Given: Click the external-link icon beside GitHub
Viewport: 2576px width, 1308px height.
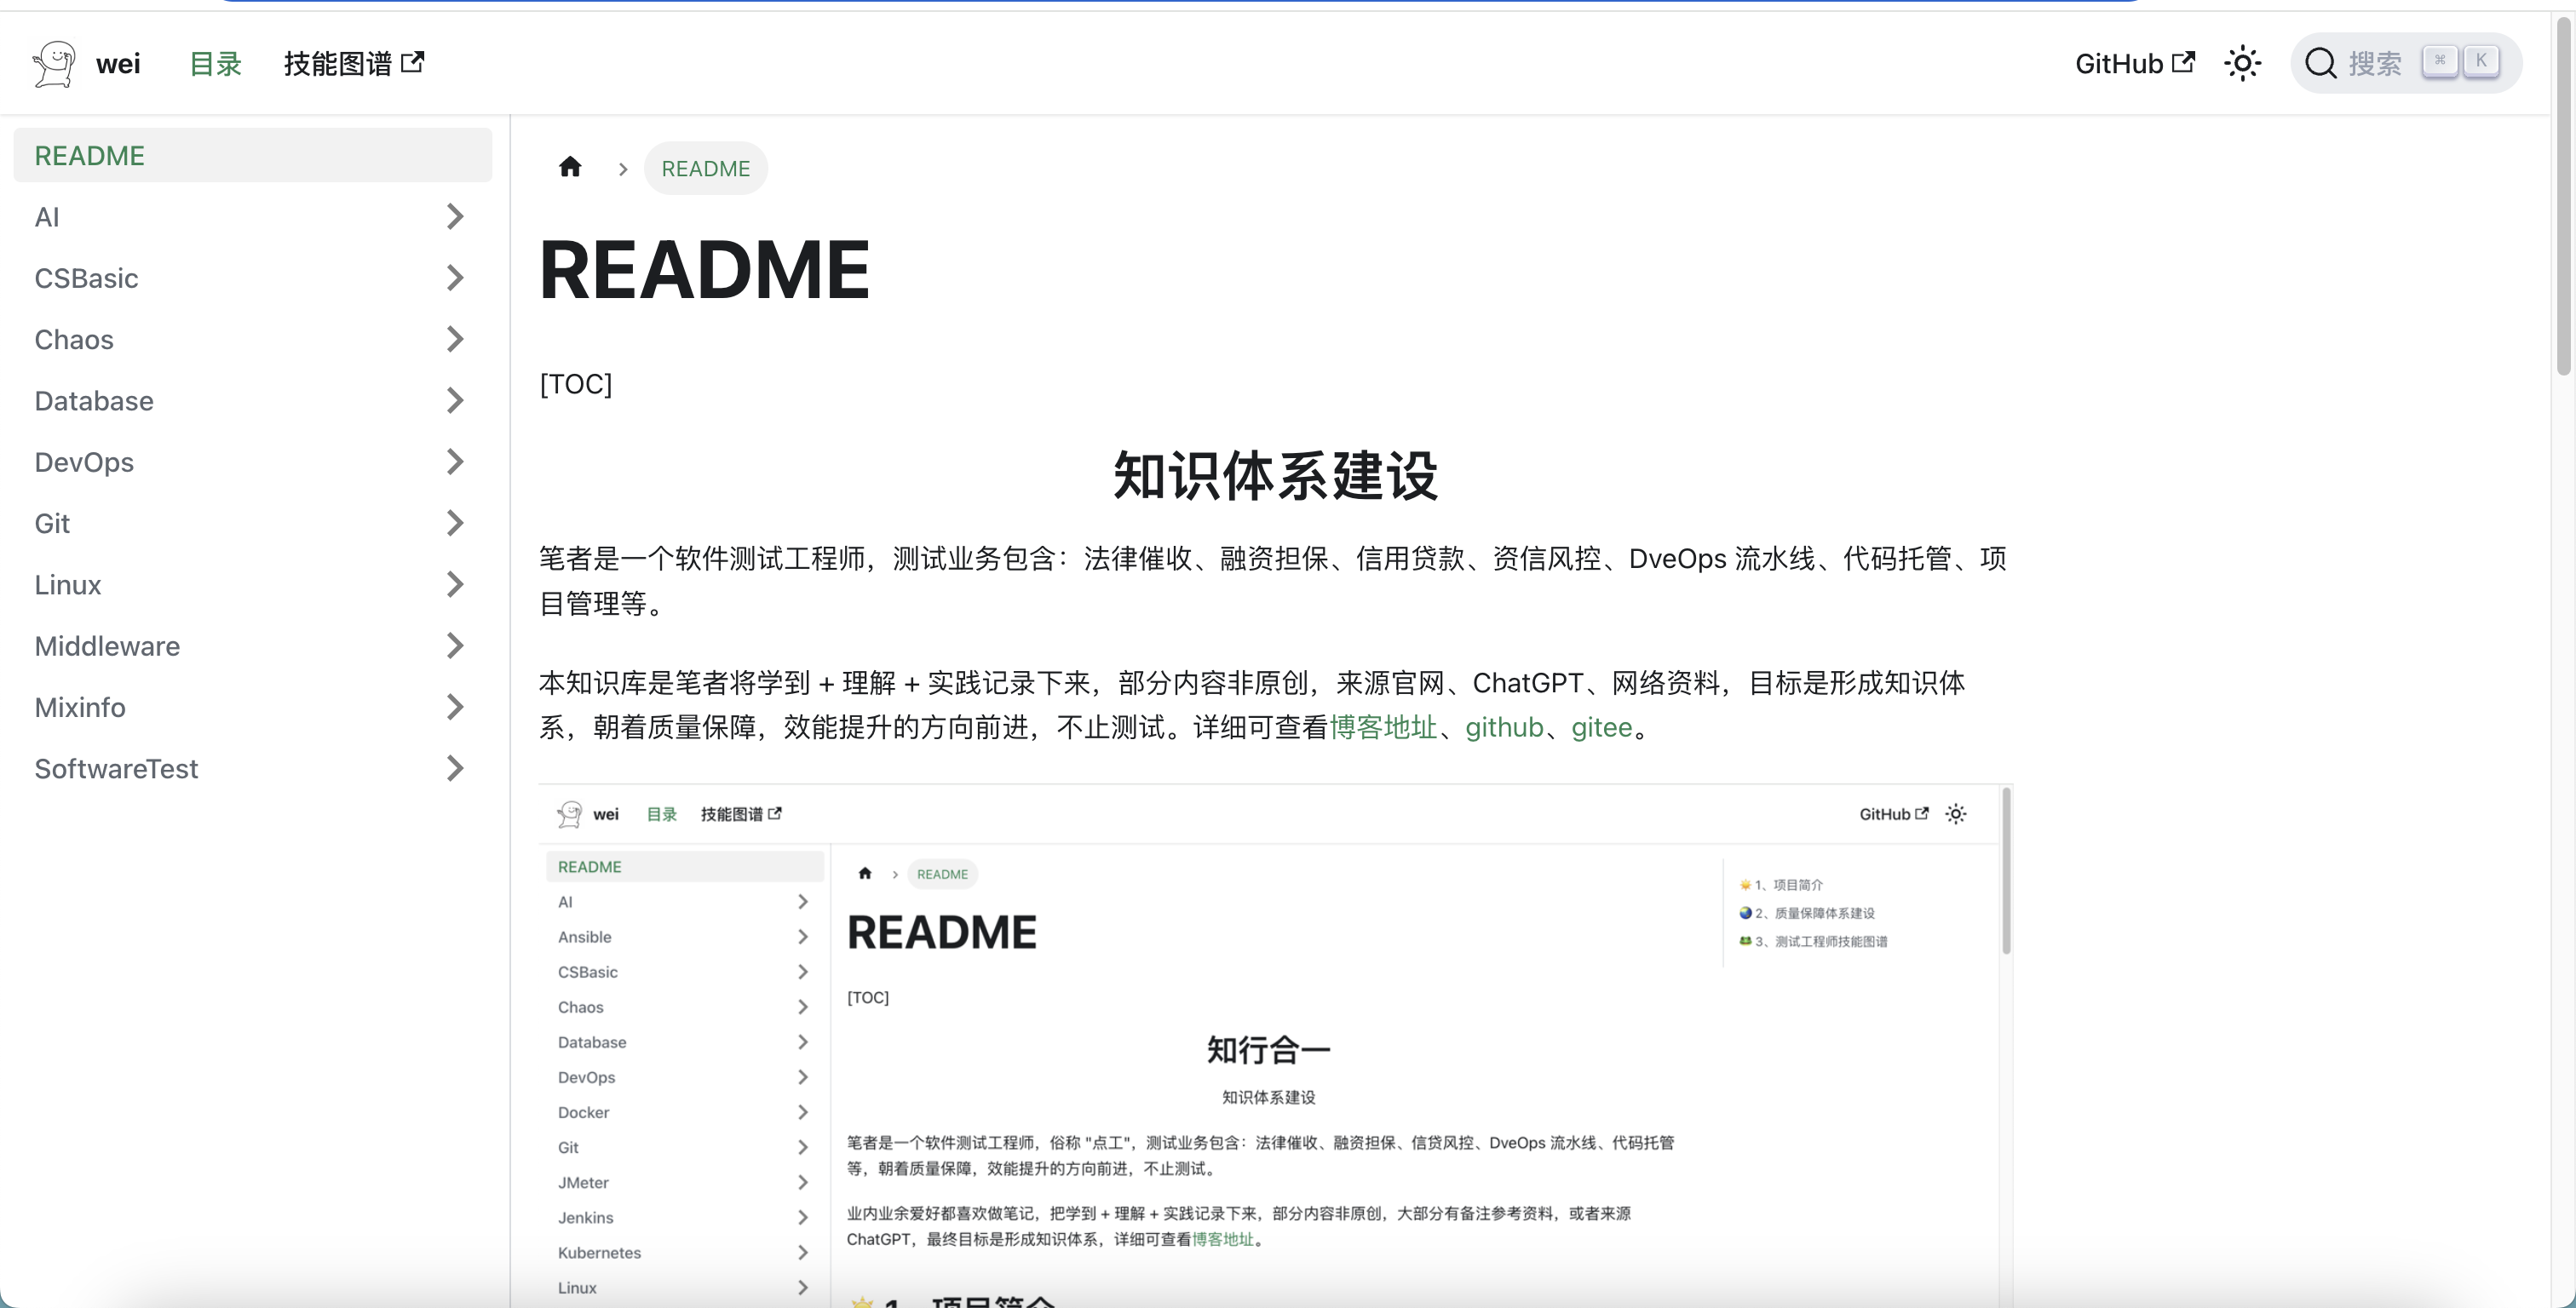Looking at the screenshot, I should tap(2184, 62).
